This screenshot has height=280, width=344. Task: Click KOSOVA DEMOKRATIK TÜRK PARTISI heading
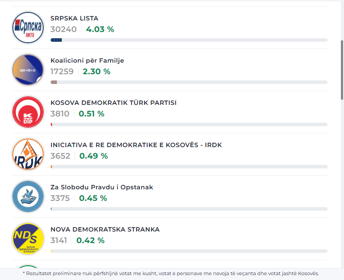(113, 103)
